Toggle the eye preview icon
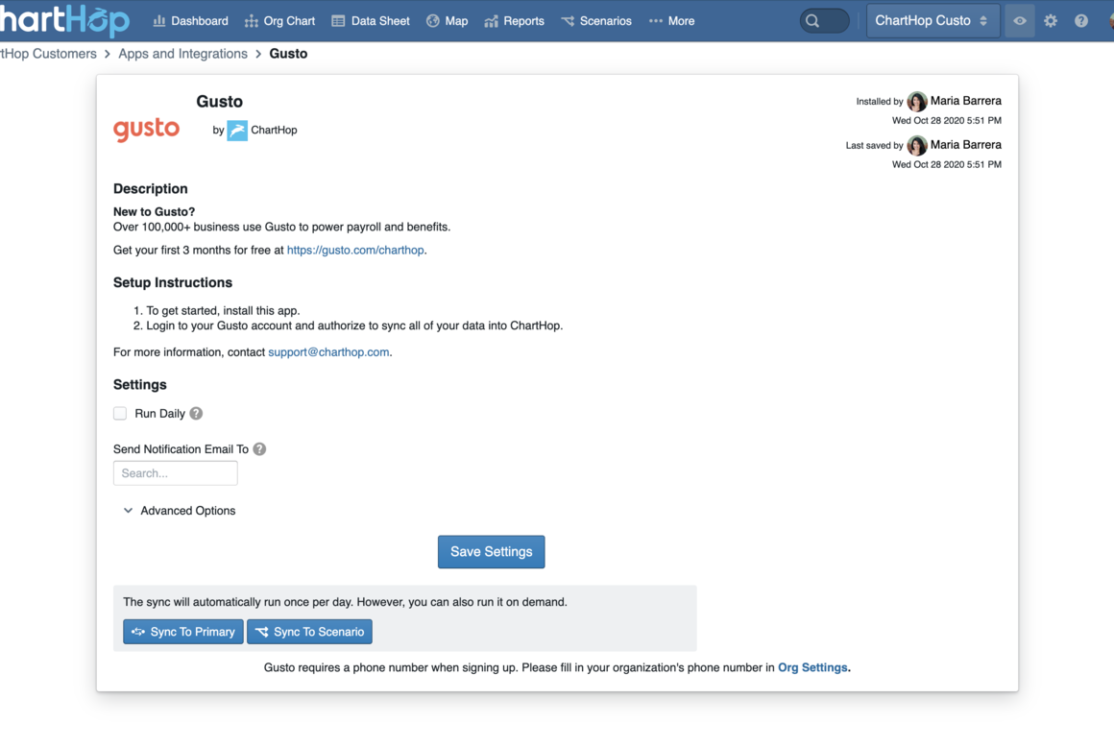The height and width of the screenshot is (747, 1114). pos(1020,20)
